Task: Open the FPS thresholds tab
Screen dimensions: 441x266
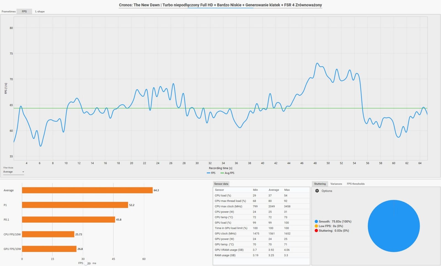Action: tap(356, 184)
